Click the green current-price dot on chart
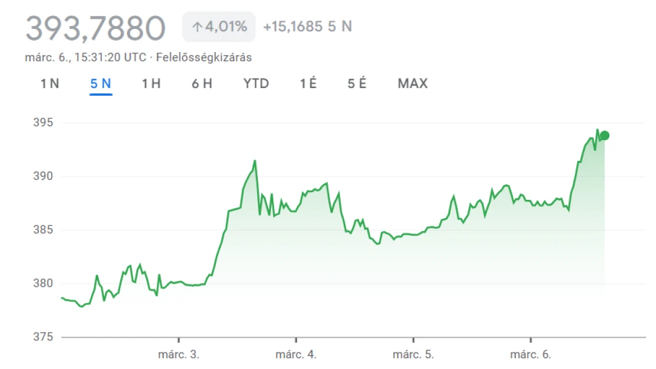Viewport: 656px width, 369px height. [x=605, y=135]
